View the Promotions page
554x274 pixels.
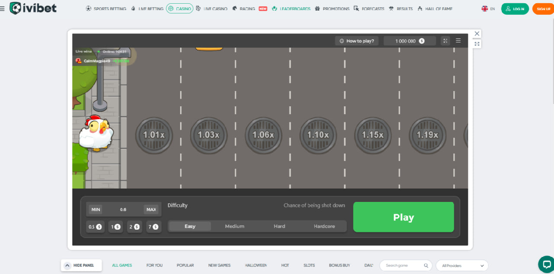pos(336,8)
